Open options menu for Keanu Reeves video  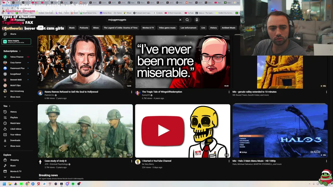coord(131,92)
